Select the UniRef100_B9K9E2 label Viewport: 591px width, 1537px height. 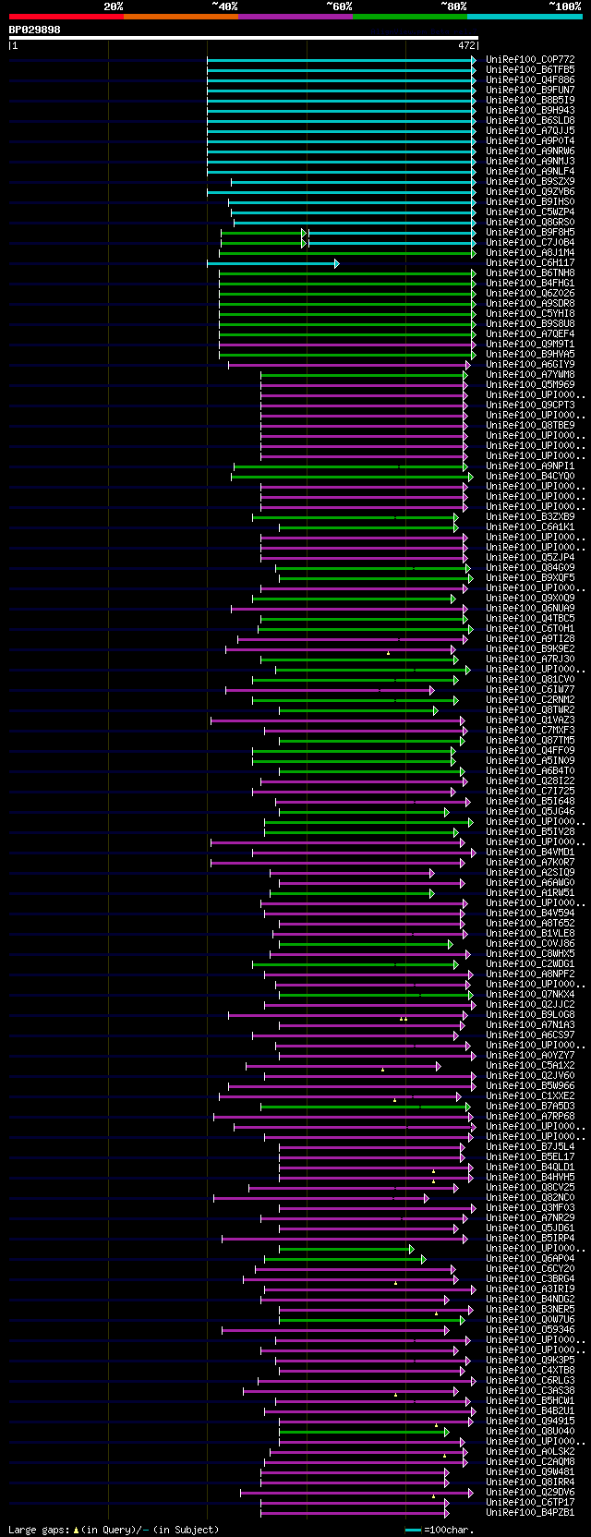point(530,648)
